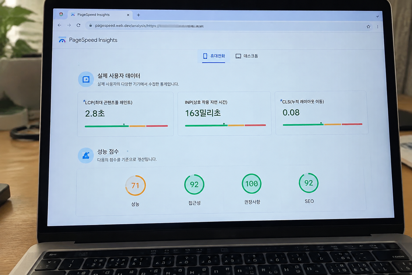Click the 성능 점수 heading
This screenshot has height=275, width=412.
click(x=108, y=152)
